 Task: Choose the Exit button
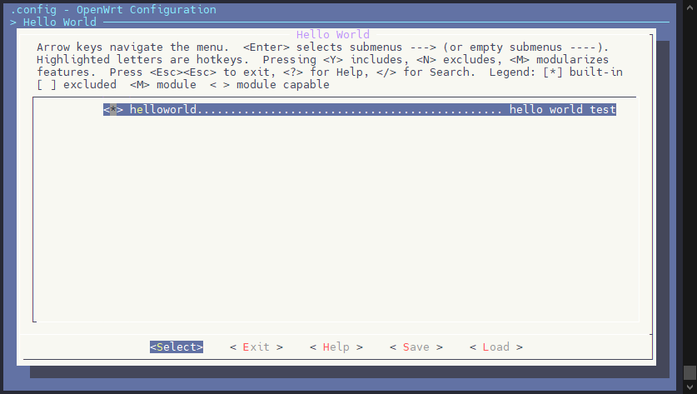coord(256,347)
